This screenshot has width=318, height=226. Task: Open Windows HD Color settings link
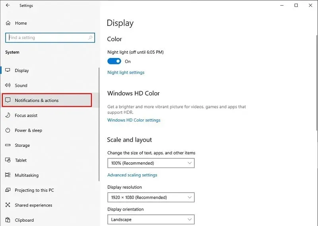(x=134, y=120)
